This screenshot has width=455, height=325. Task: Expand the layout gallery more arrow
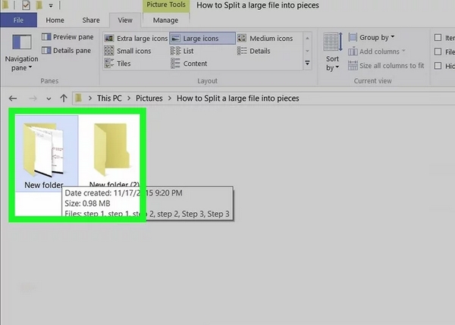[x=307, y=64]
